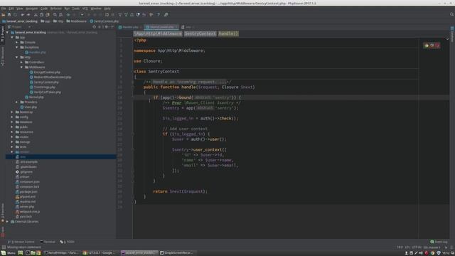Viewport: 455px width, 256px height.
Task: Click the Find magnifier toolbar icon
Action: pos(55,14)
